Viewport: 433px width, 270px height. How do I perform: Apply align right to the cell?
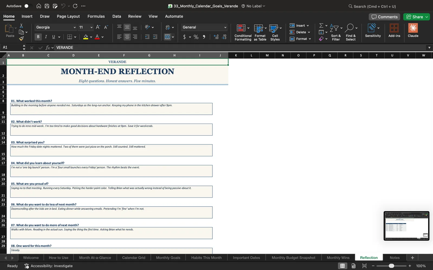pyautogui.click(x=135, y=37)
